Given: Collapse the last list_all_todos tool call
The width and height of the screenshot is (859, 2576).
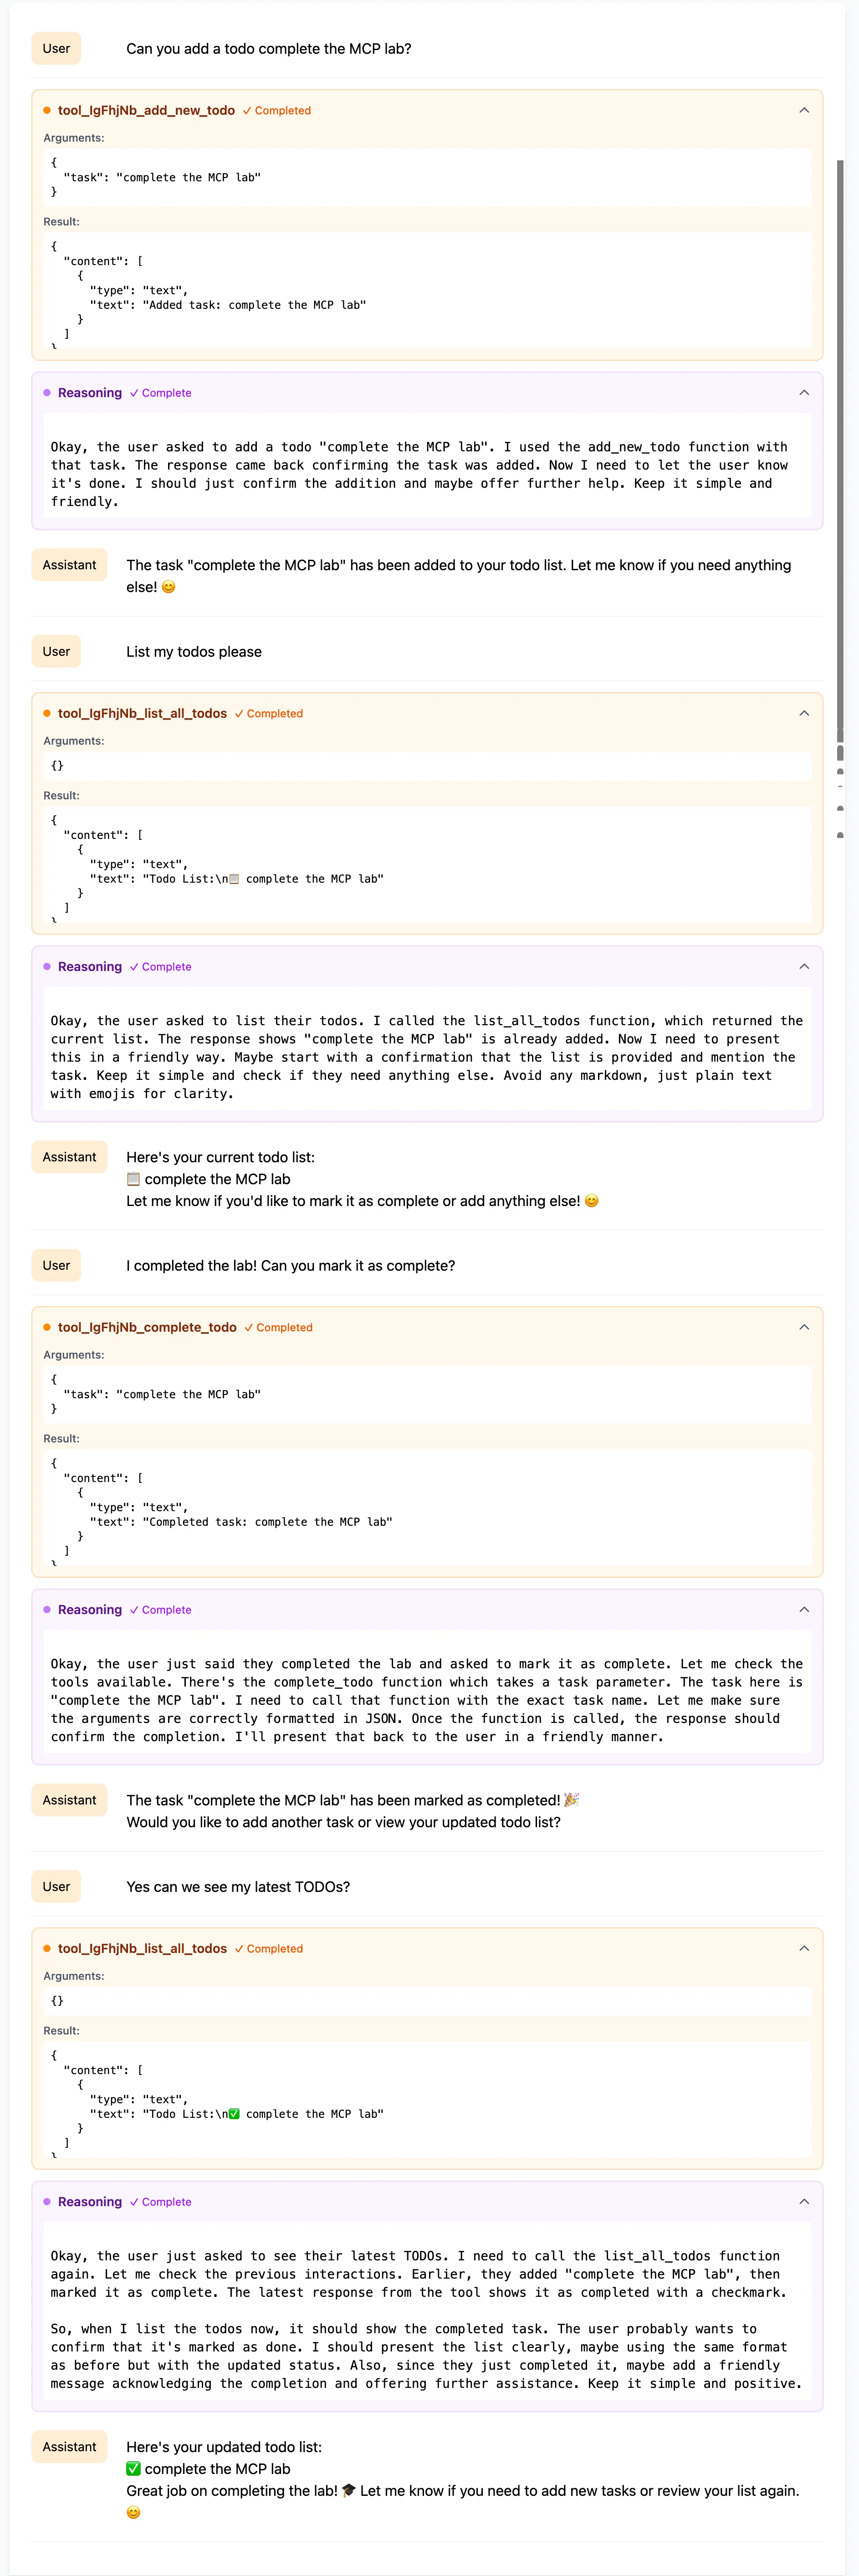Looking at the screenshot, I should 804,1948.
